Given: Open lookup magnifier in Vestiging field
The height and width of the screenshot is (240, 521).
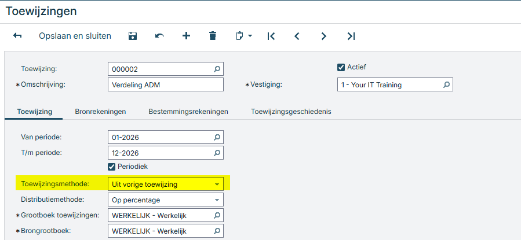Looking at the screenshot, I should [447, 84].
